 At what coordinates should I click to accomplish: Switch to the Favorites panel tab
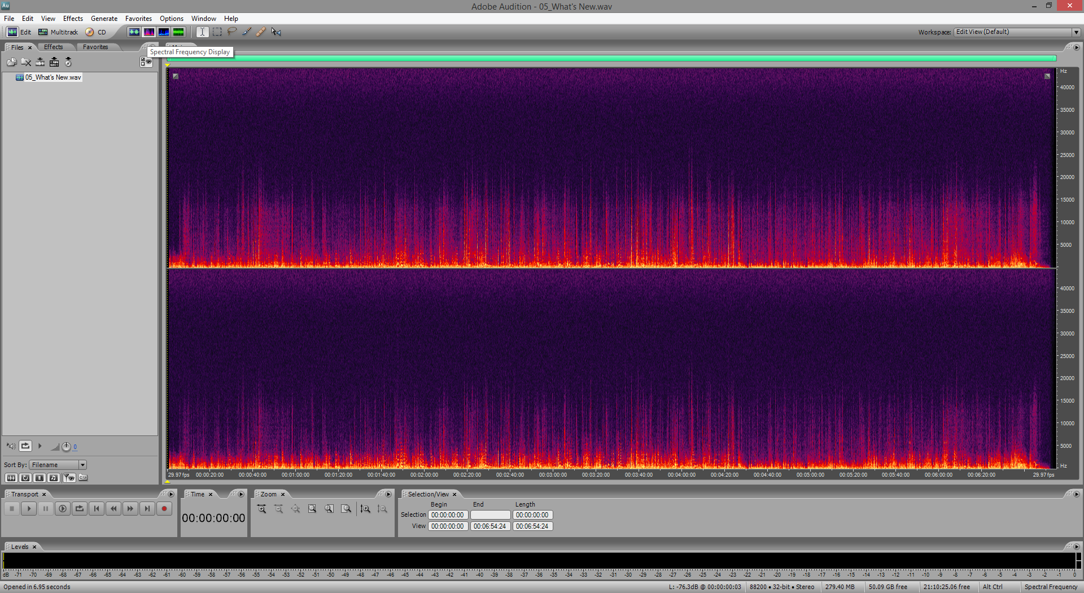(95, 47)
